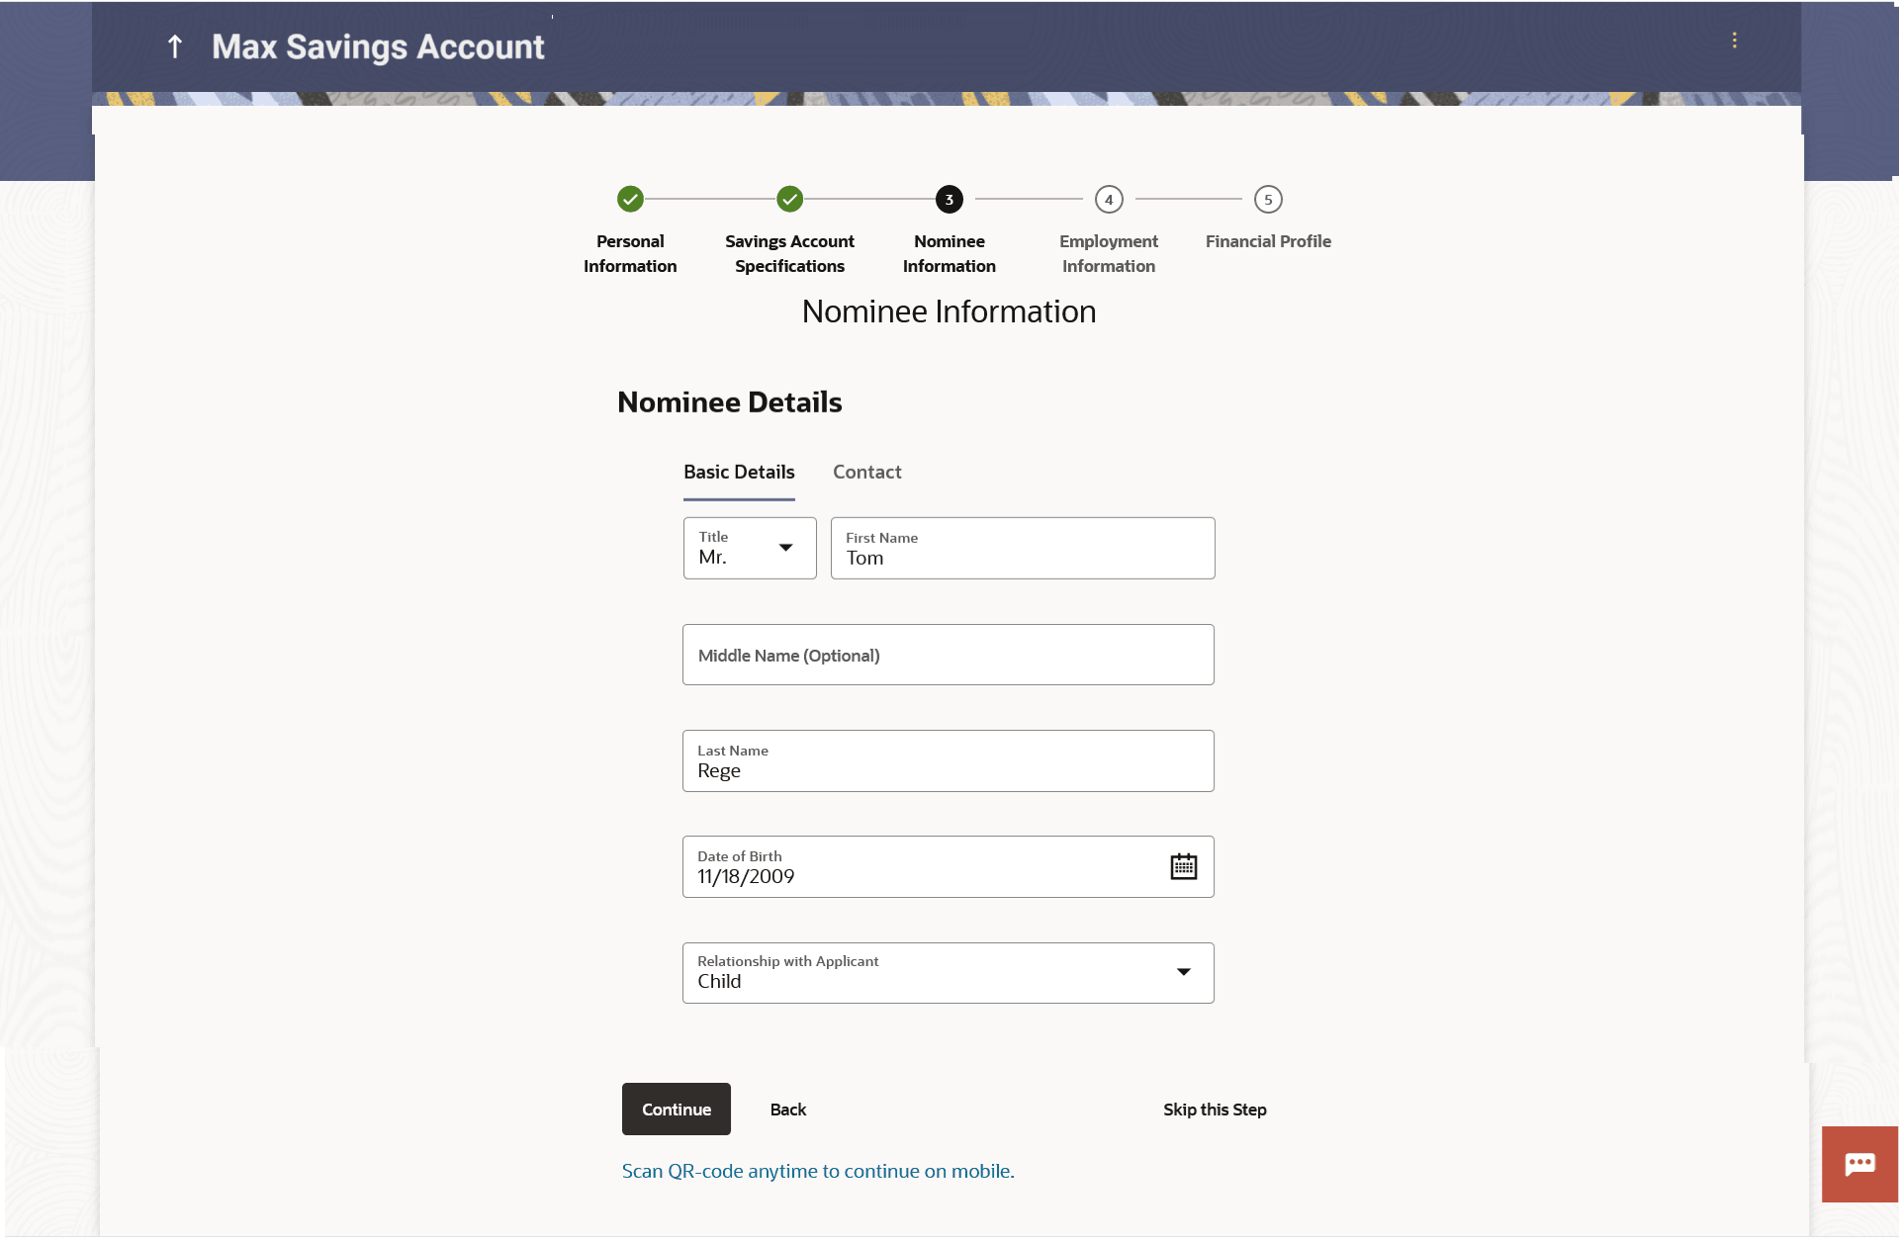1899x1244 pixels.
Task: Click Skip this Step
Action: click(x=1214, y=1110)
